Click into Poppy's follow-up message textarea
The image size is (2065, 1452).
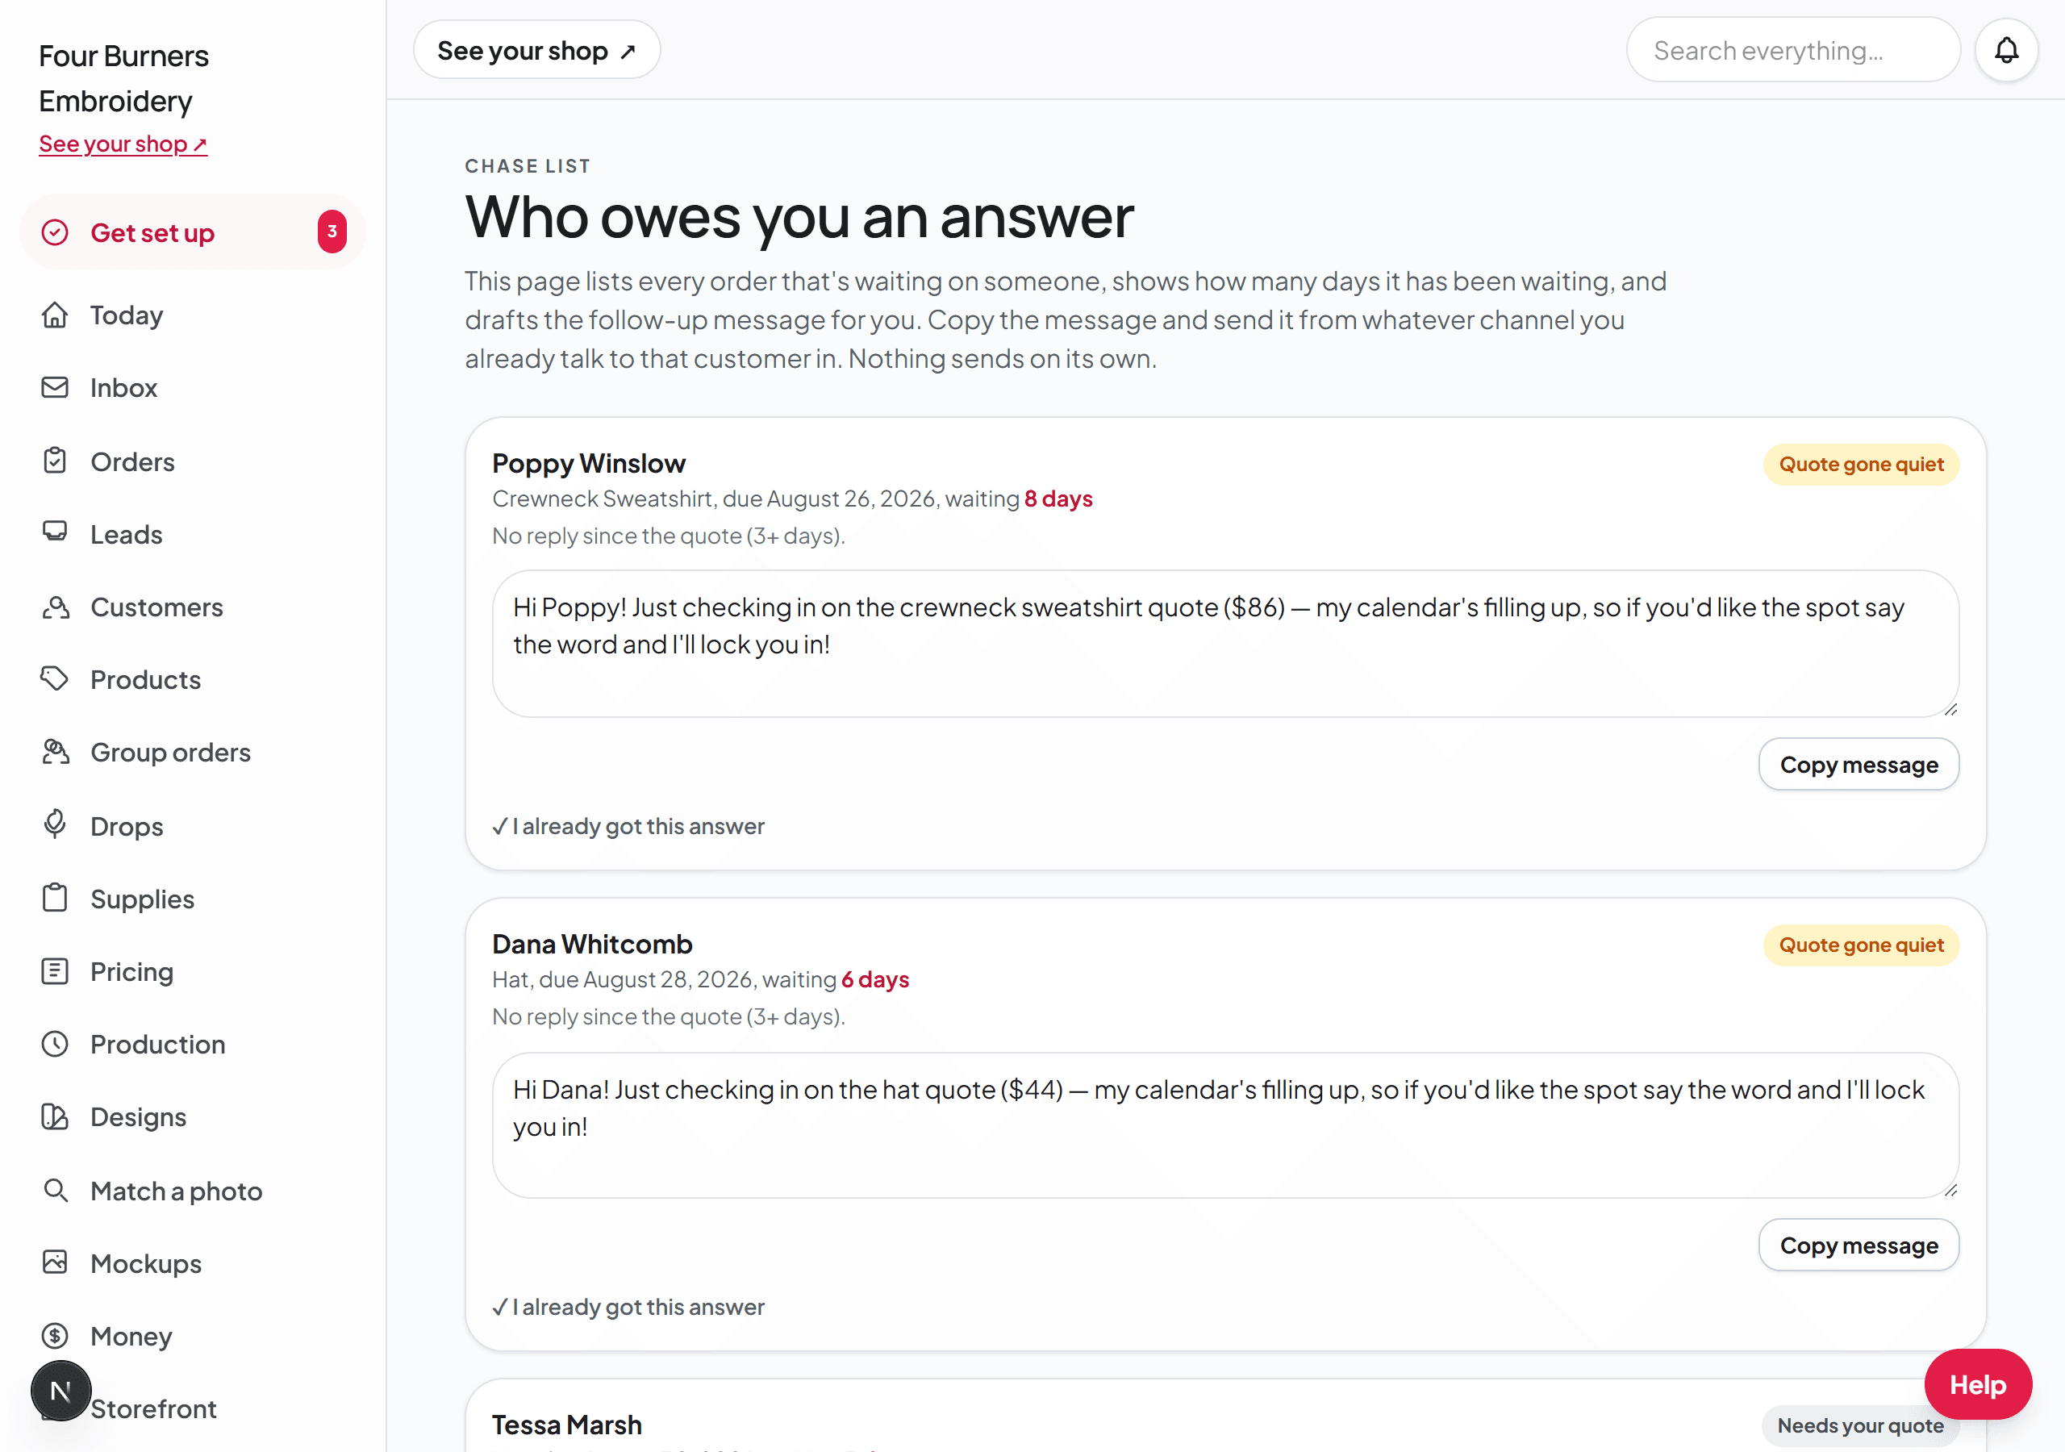pos(1225,645)
